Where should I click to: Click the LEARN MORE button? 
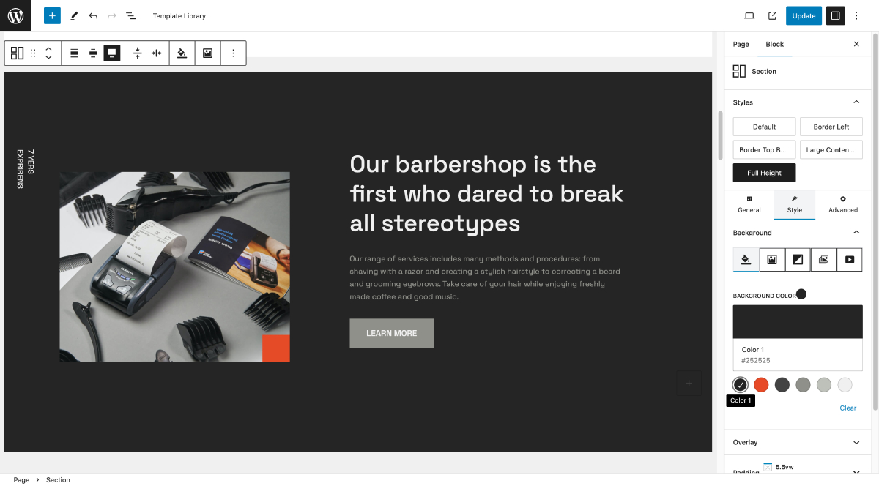(x=392, y=333)
